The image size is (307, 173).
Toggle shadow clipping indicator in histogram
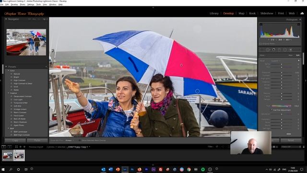(261, 25)
